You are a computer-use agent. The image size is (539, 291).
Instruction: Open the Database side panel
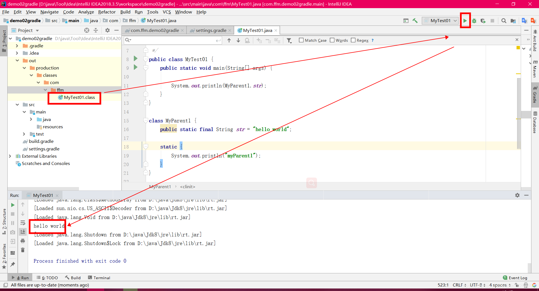click(x=535, y=122)
